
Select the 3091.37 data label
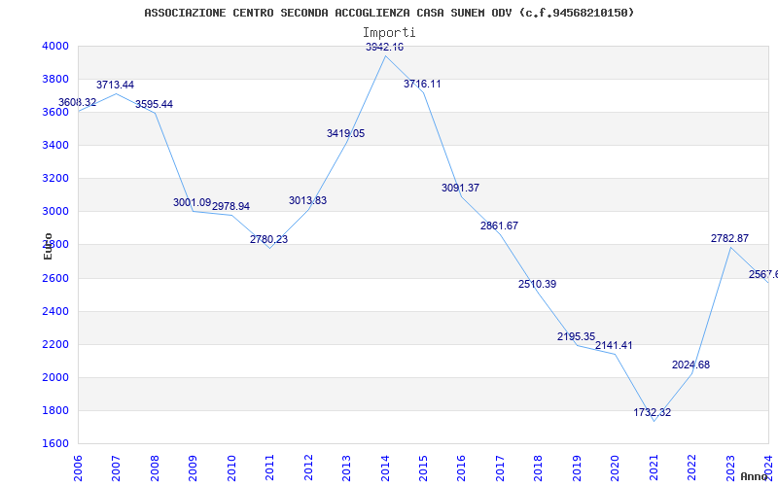[460, 188]
